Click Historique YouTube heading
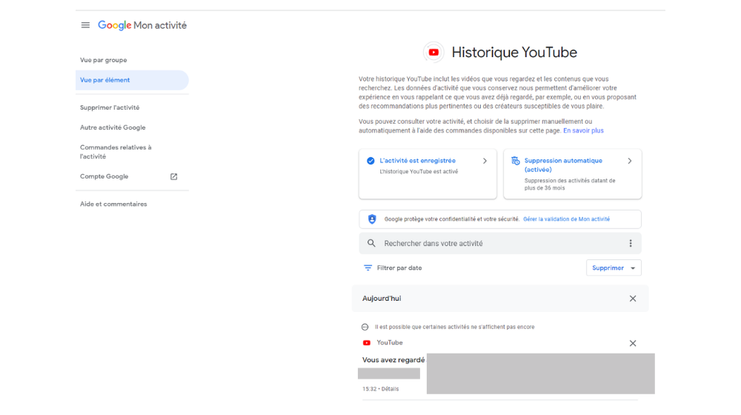Image resolution: width=741 pixels, height=415 pixels. (514, 53)
